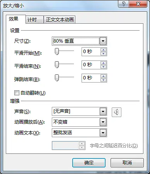The width and height of the screenshot is (150, 174).
Task: Decrease 平滑结束 seconds with down arrow
Action: point(103,67)
